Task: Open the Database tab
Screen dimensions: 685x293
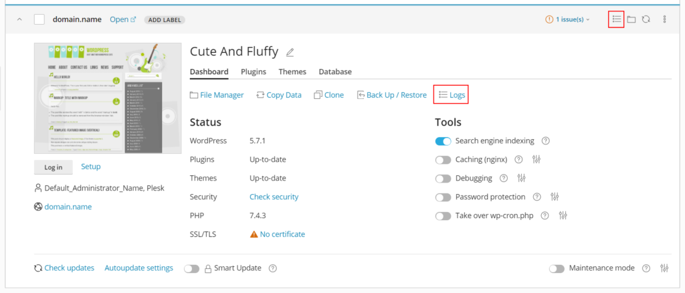Action: [335, 72]
